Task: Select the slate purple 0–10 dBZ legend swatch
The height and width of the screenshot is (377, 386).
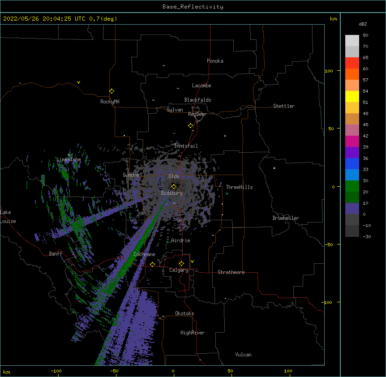Action: tap(352, 209)
